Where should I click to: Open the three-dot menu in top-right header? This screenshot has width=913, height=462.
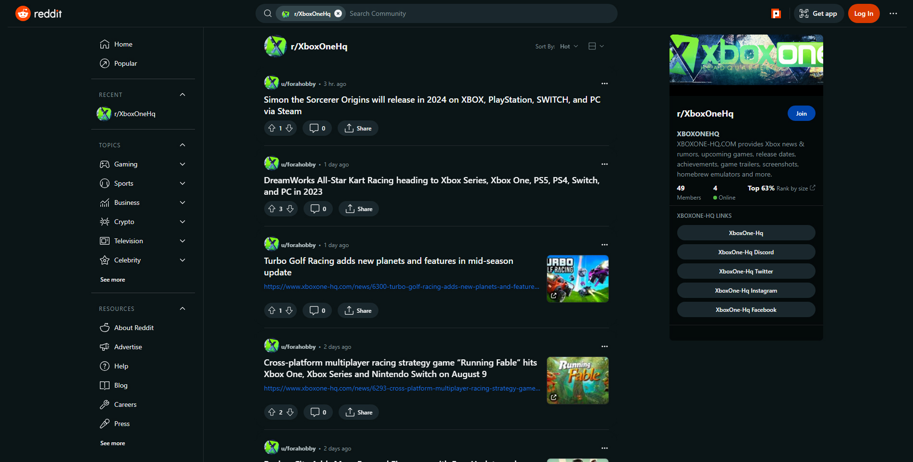pyautogui.click(x=893, y=13)
